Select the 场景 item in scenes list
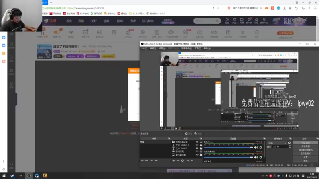This screenshot has width=319, height=179. [x=155, y=142]
